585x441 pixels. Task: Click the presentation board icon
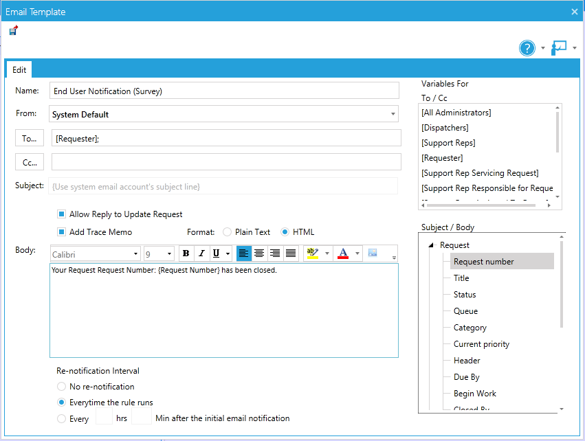pyautogui.click(x=558, y=48)
